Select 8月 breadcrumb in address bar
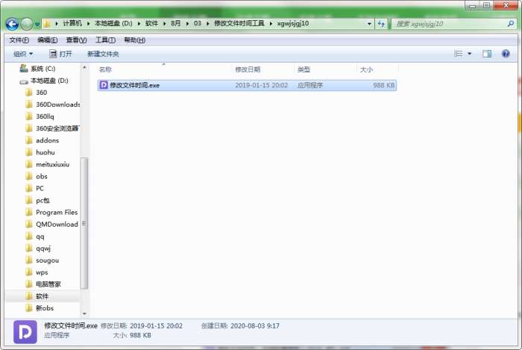 176,23
